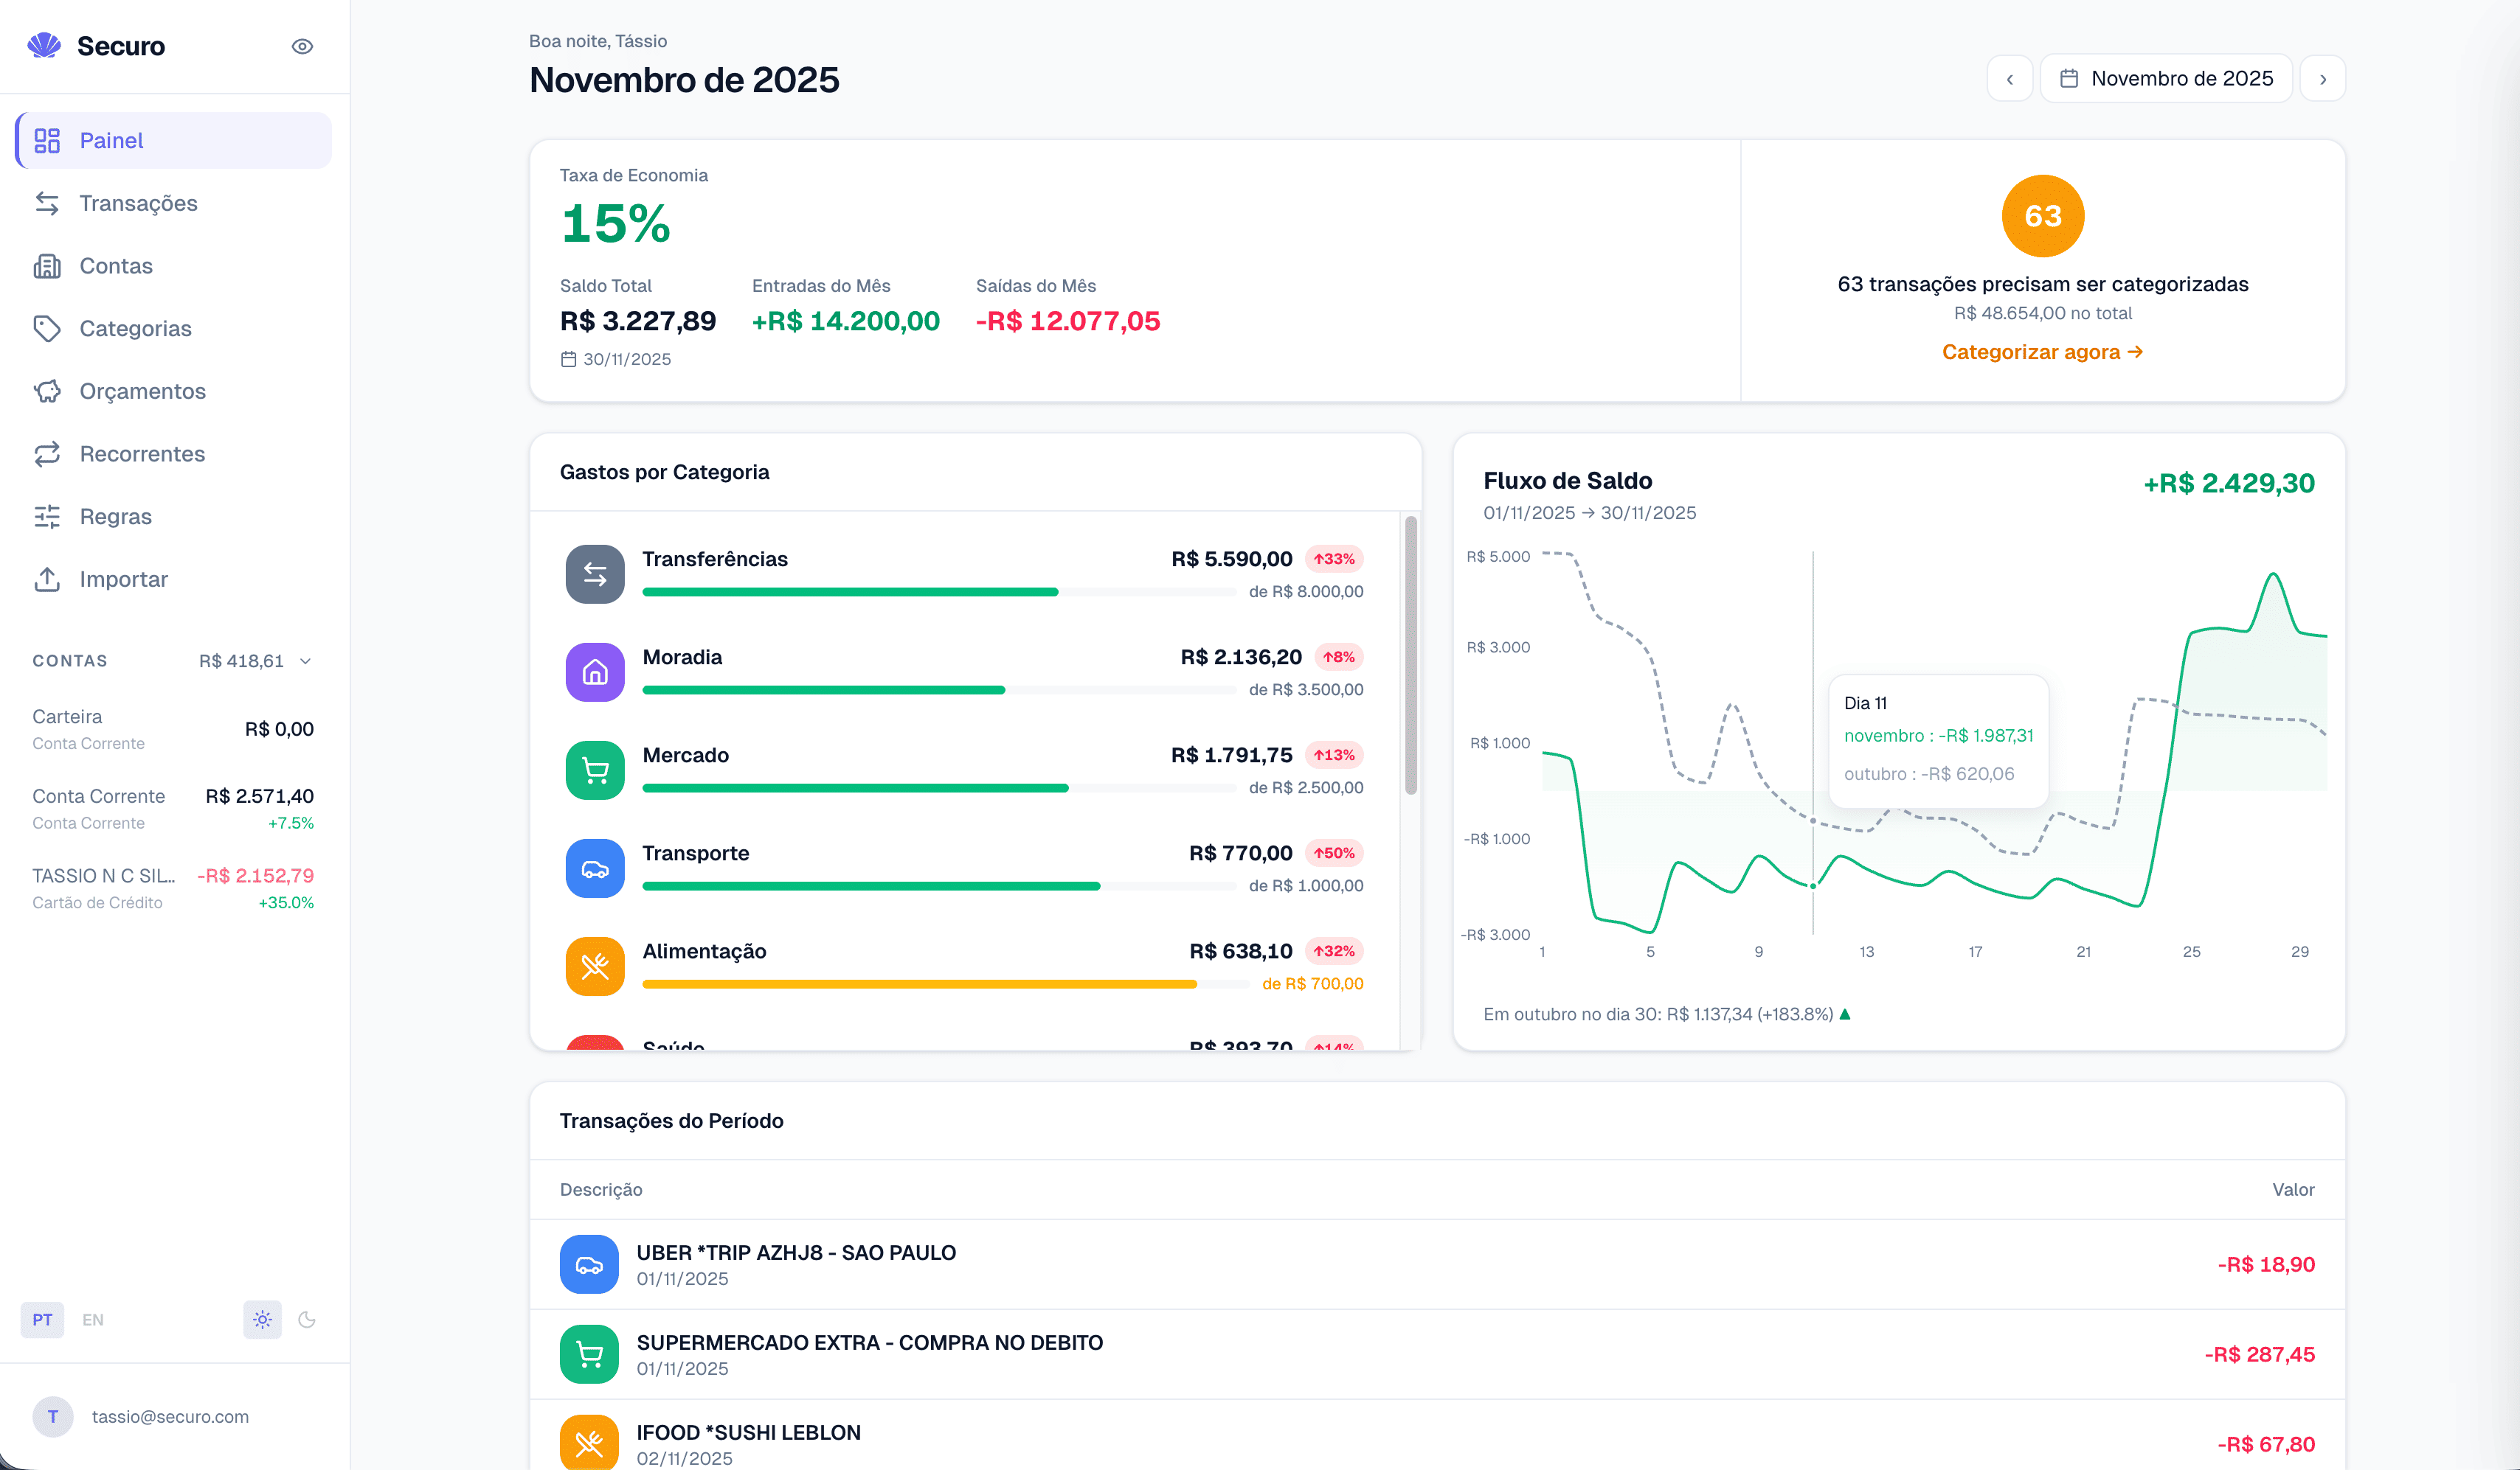Click the Transferências 33% increase badge
2520x1470 pixels.
(1334, 559)
